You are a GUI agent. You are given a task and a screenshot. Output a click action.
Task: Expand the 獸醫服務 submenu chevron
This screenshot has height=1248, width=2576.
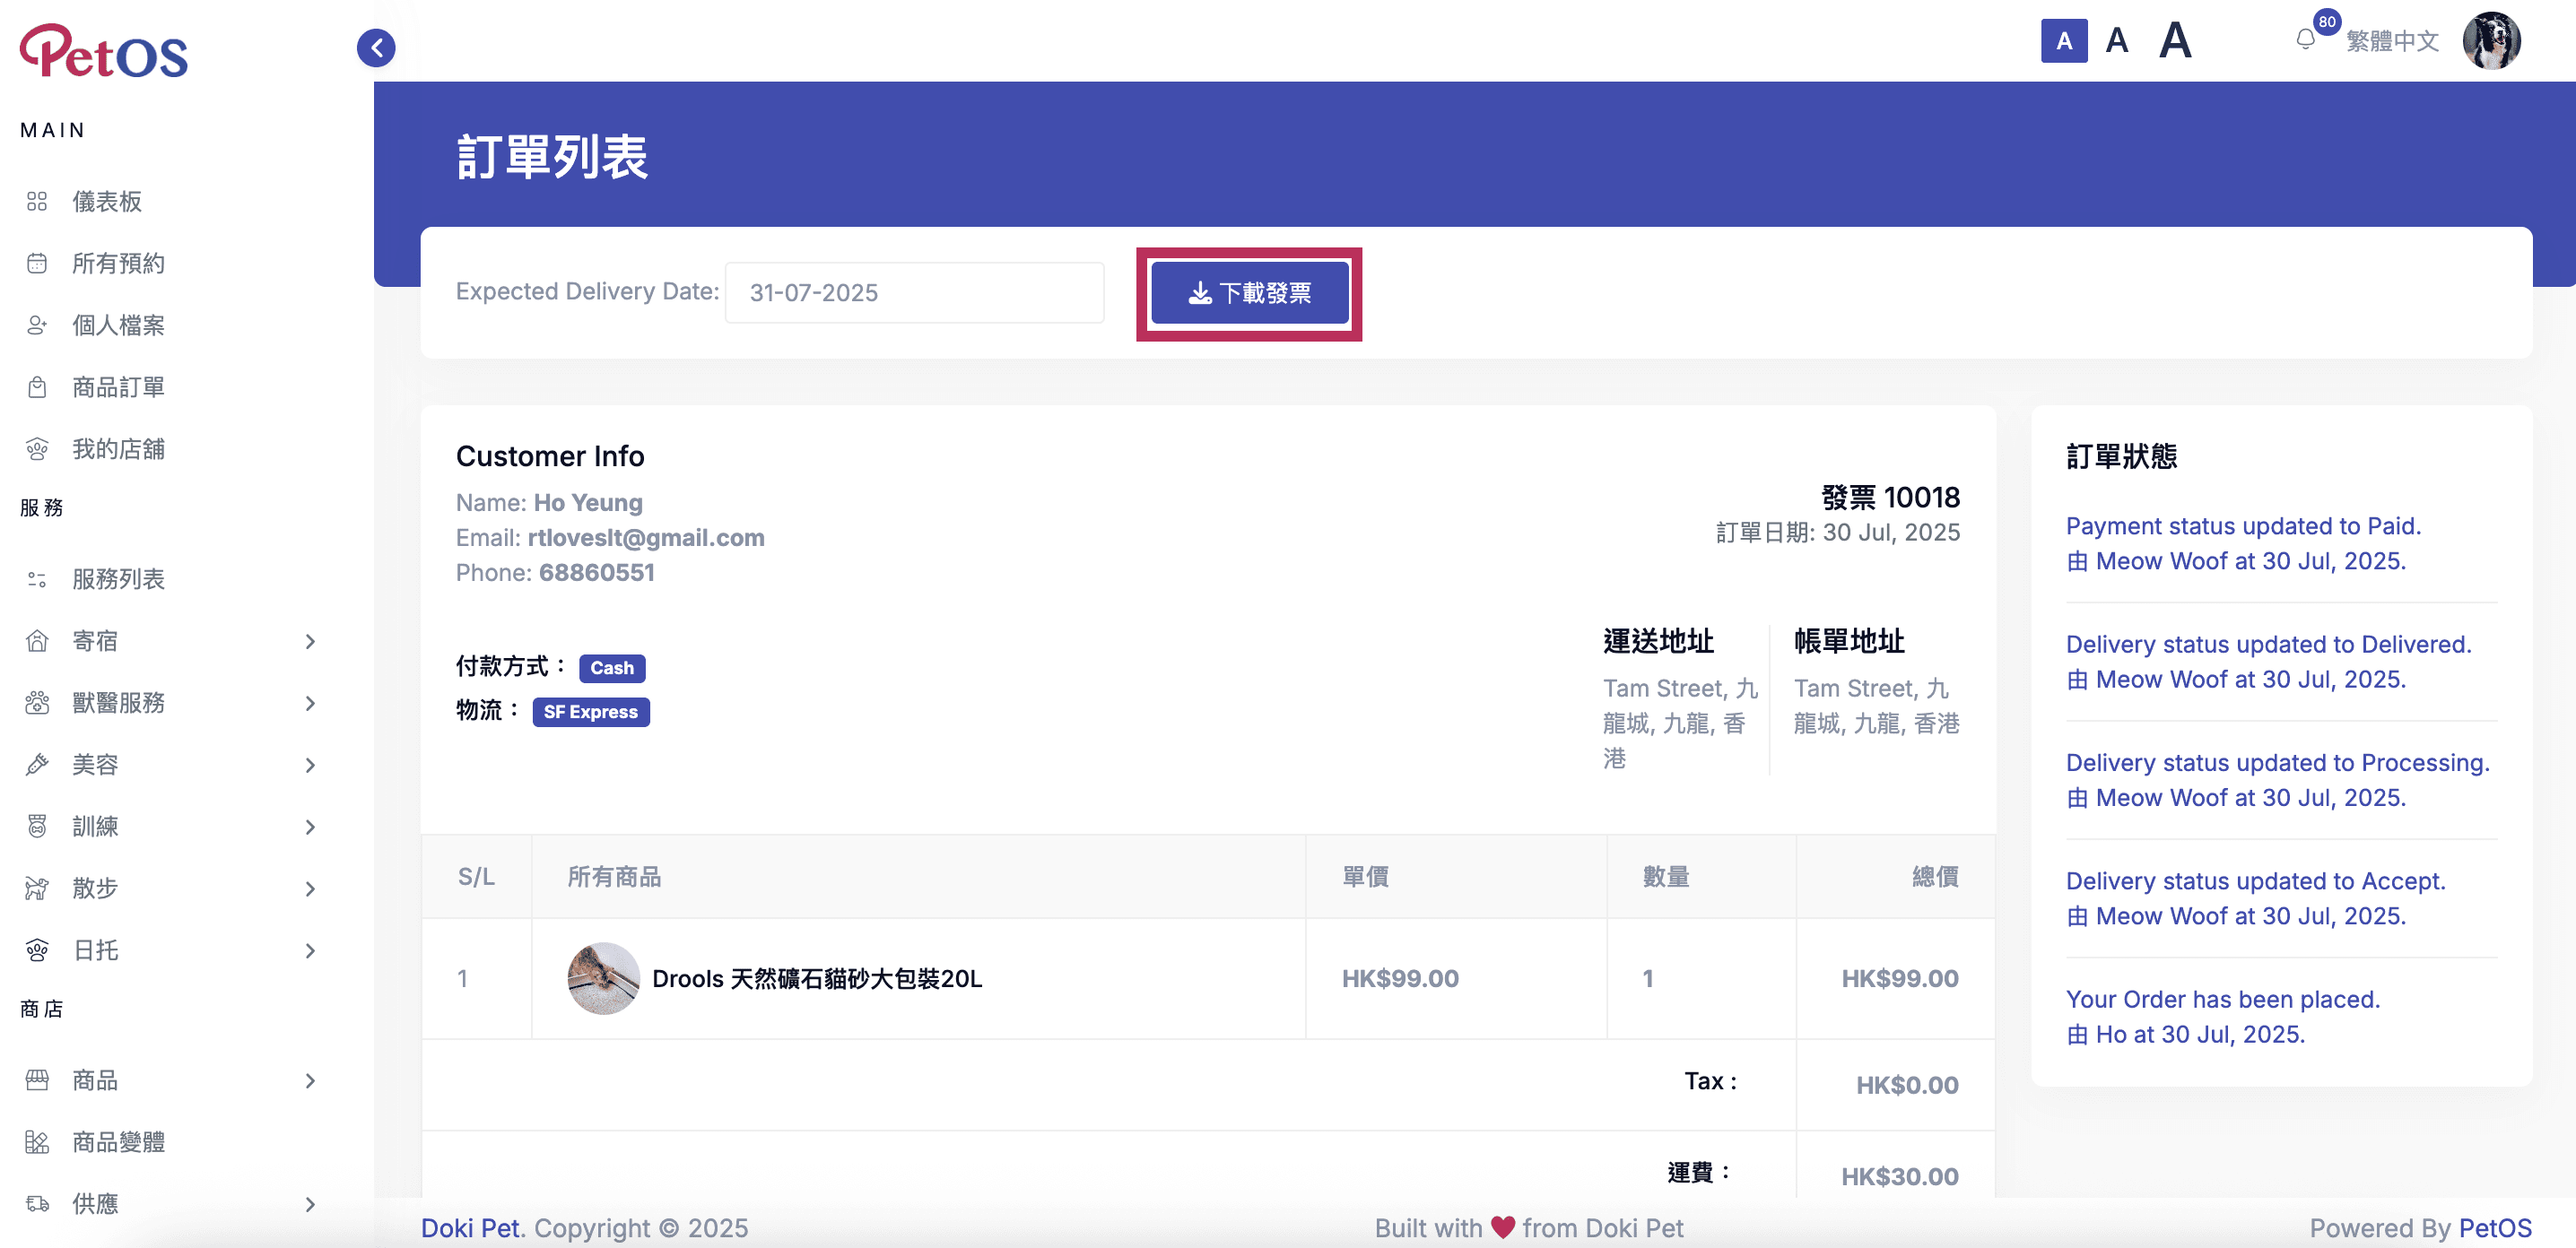[310, 704]
